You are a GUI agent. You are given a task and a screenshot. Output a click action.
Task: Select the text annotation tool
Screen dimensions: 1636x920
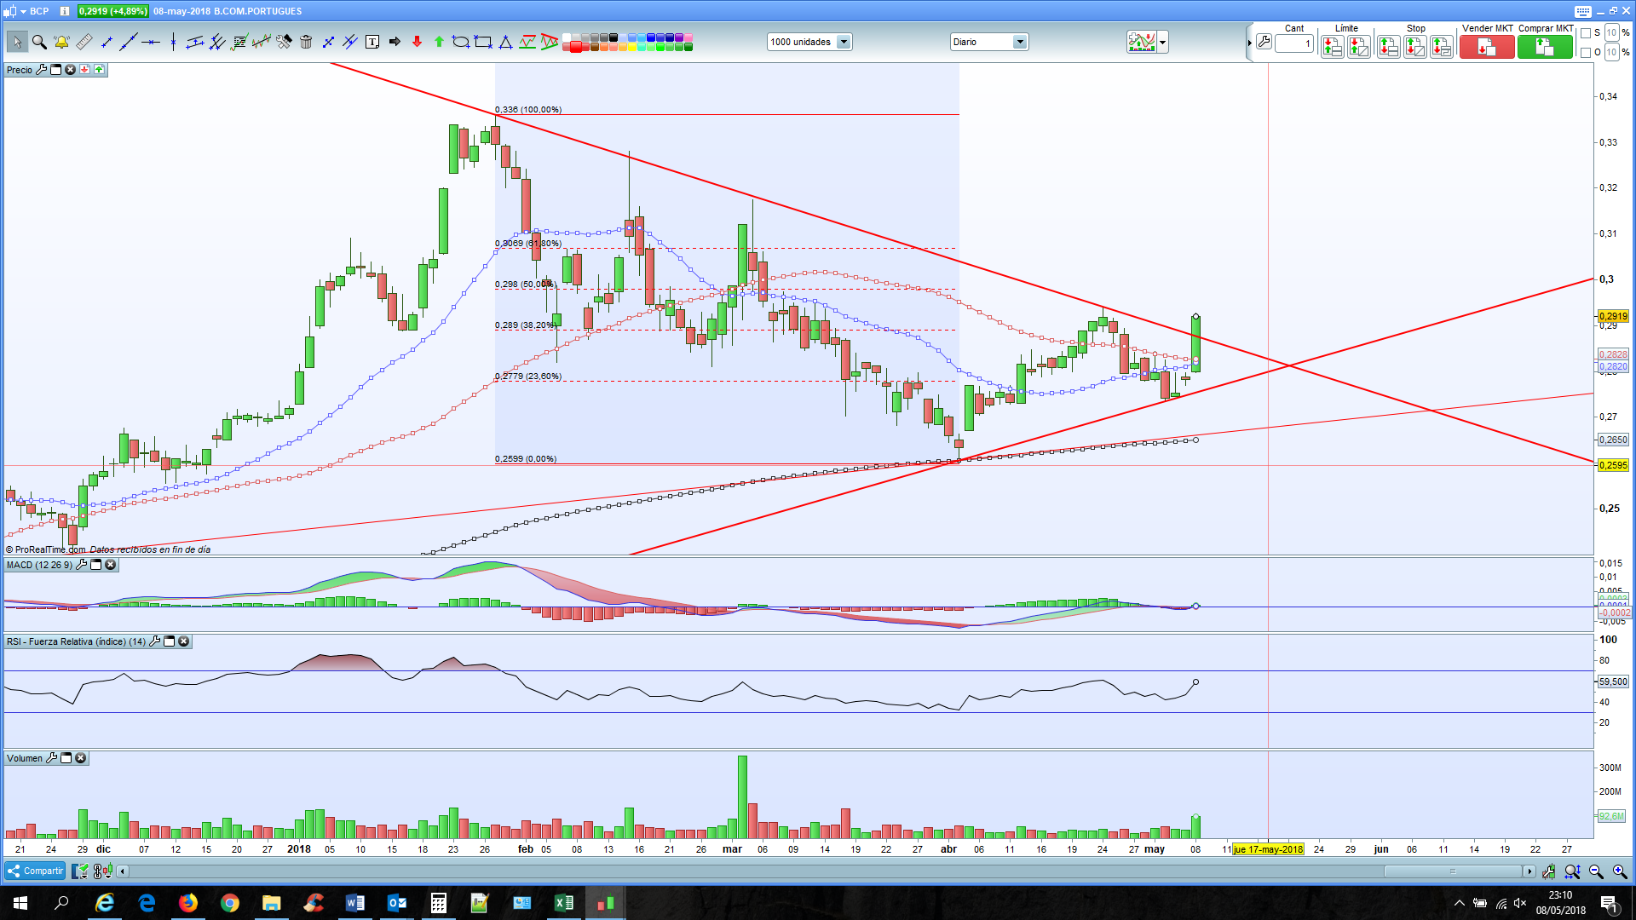pos(372,42)
